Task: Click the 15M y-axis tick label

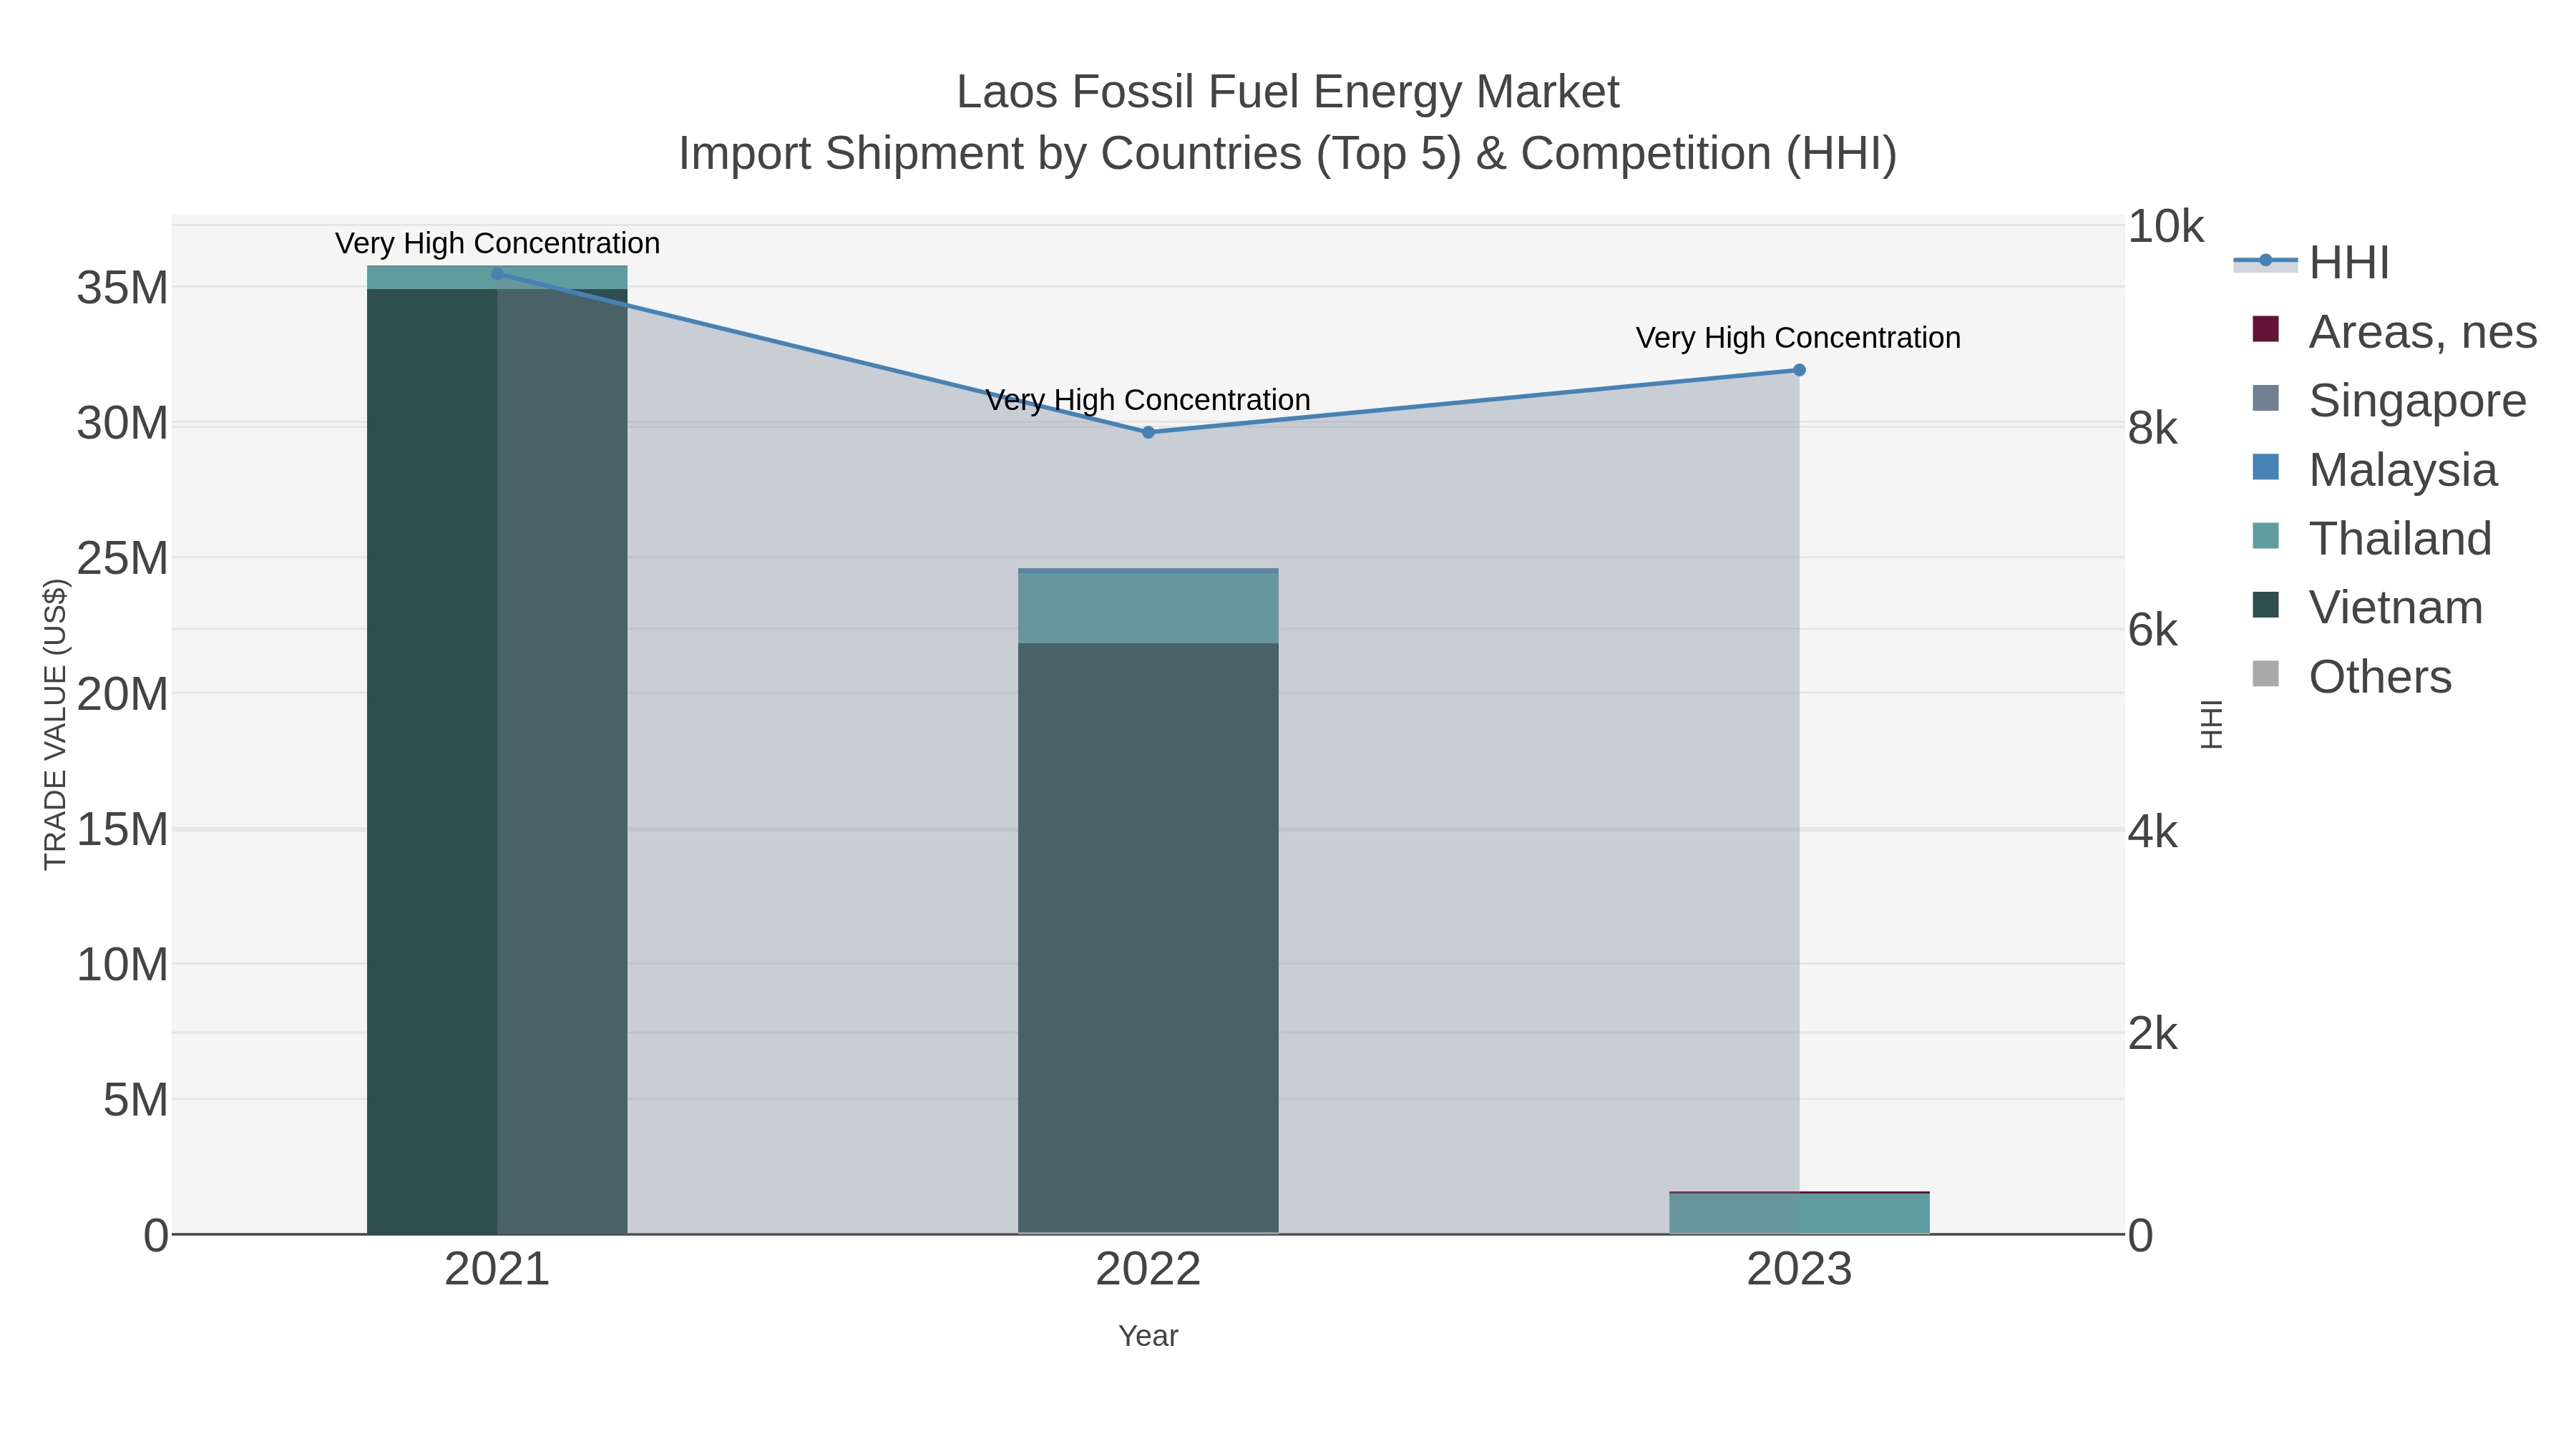Action: tap(122, 830)
